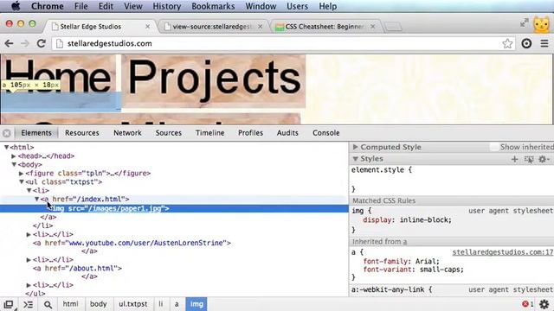Viewport: 554px width, 311px height.
Task: Open the Apple menu
Action: click(x=16, y=6)
